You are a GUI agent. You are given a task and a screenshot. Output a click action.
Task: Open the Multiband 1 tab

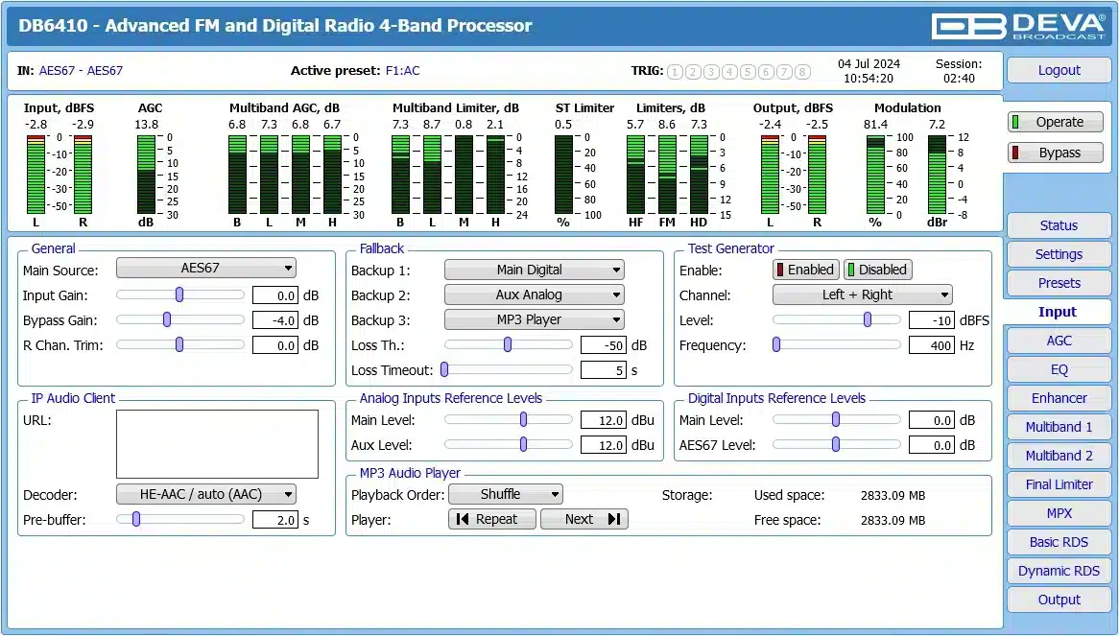[x=1059, y=427]
